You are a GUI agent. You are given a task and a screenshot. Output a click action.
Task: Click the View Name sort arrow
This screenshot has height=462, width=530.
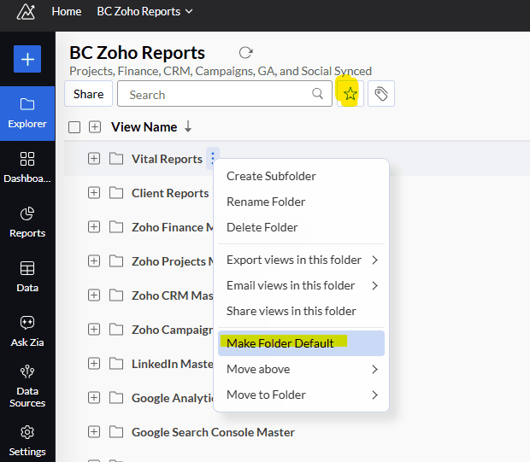188,127
